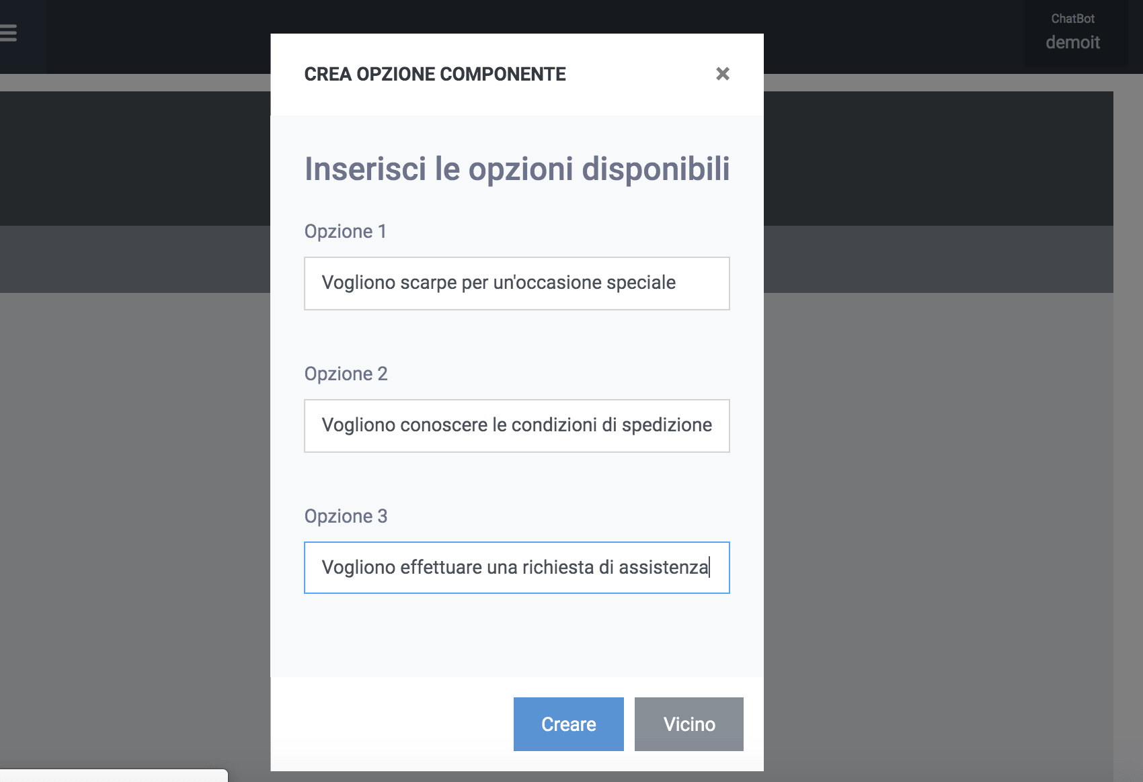Click the word Vogliono in Opzione 1
Screen dimensions: 1143x782
(x=358, y=283)
